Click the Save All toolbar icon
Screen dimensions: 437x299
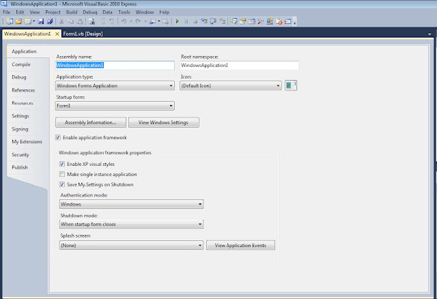click(50, 21)
